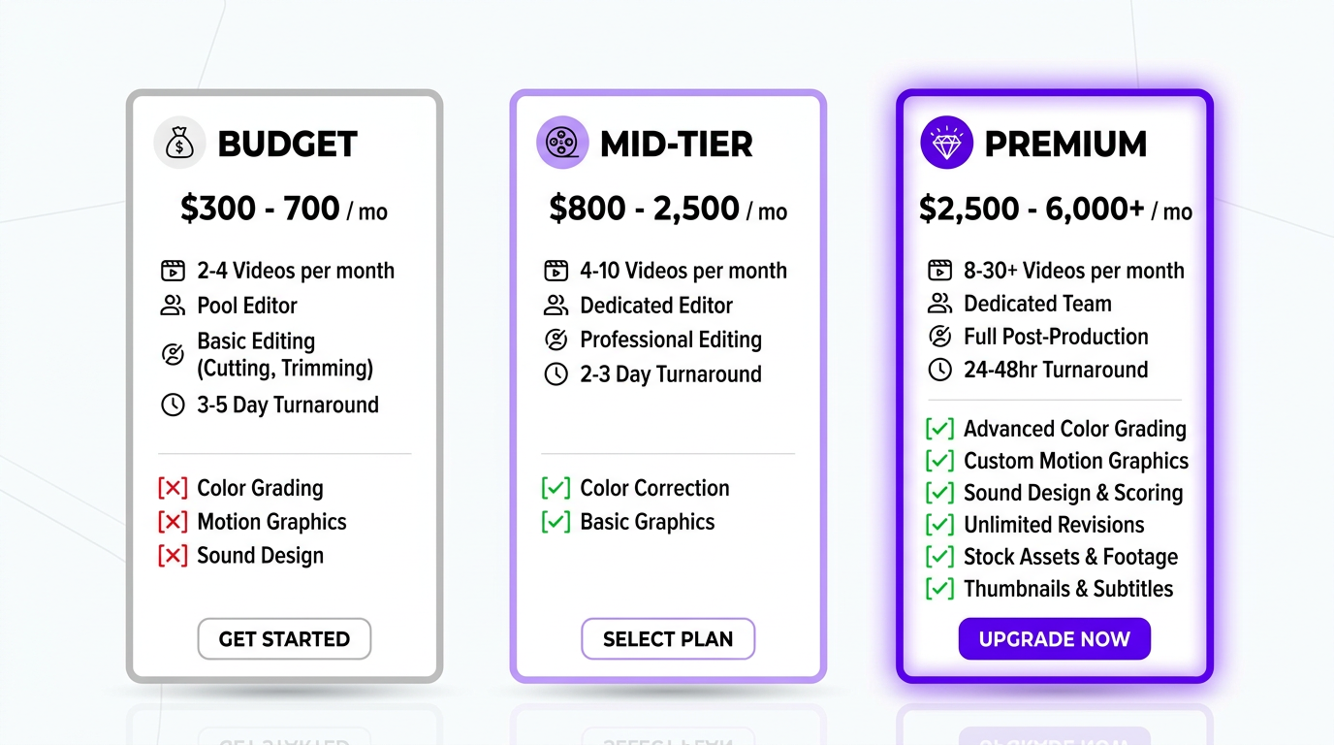The height and width of the screenshot is (745, 1334).
Task: Click the clock icon beside 24-48hr Turnaround
Action: (938, 370)
